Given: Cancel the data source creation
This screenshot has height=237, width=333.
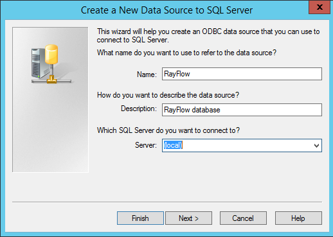Looking at the screenshot, I should [x=243, y=218].
